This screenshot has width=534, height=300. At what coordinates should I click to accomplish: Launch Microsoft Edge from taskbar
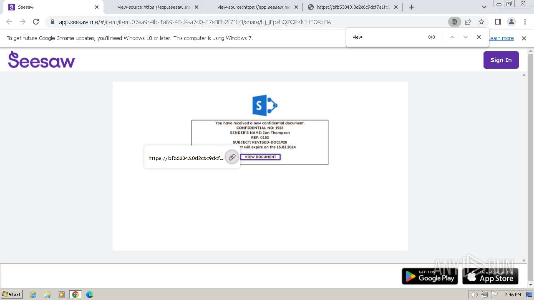coord(90,295)
